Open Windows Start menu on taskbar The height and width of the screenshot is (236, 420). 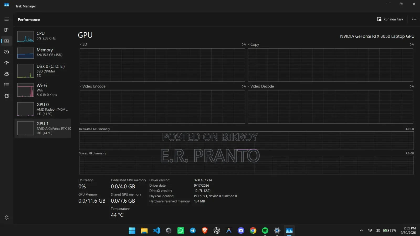(x=132, y=230)
